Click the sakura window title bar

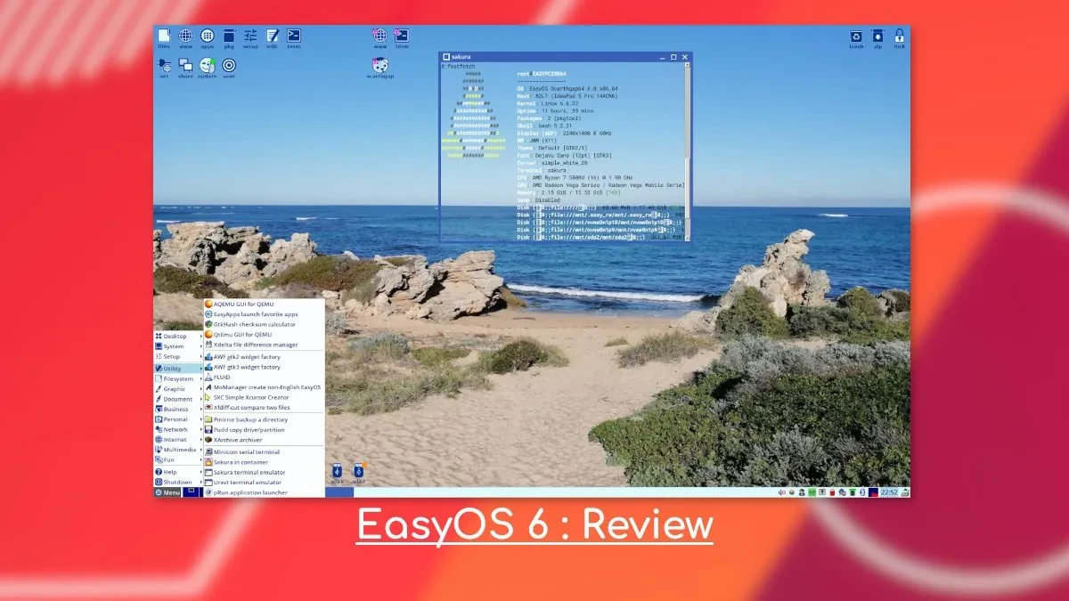coord(566,56)
